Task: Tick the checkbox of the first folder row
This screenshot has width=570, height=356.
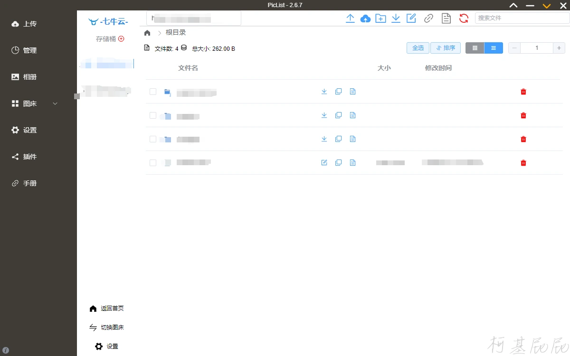Action: [153, 92]
